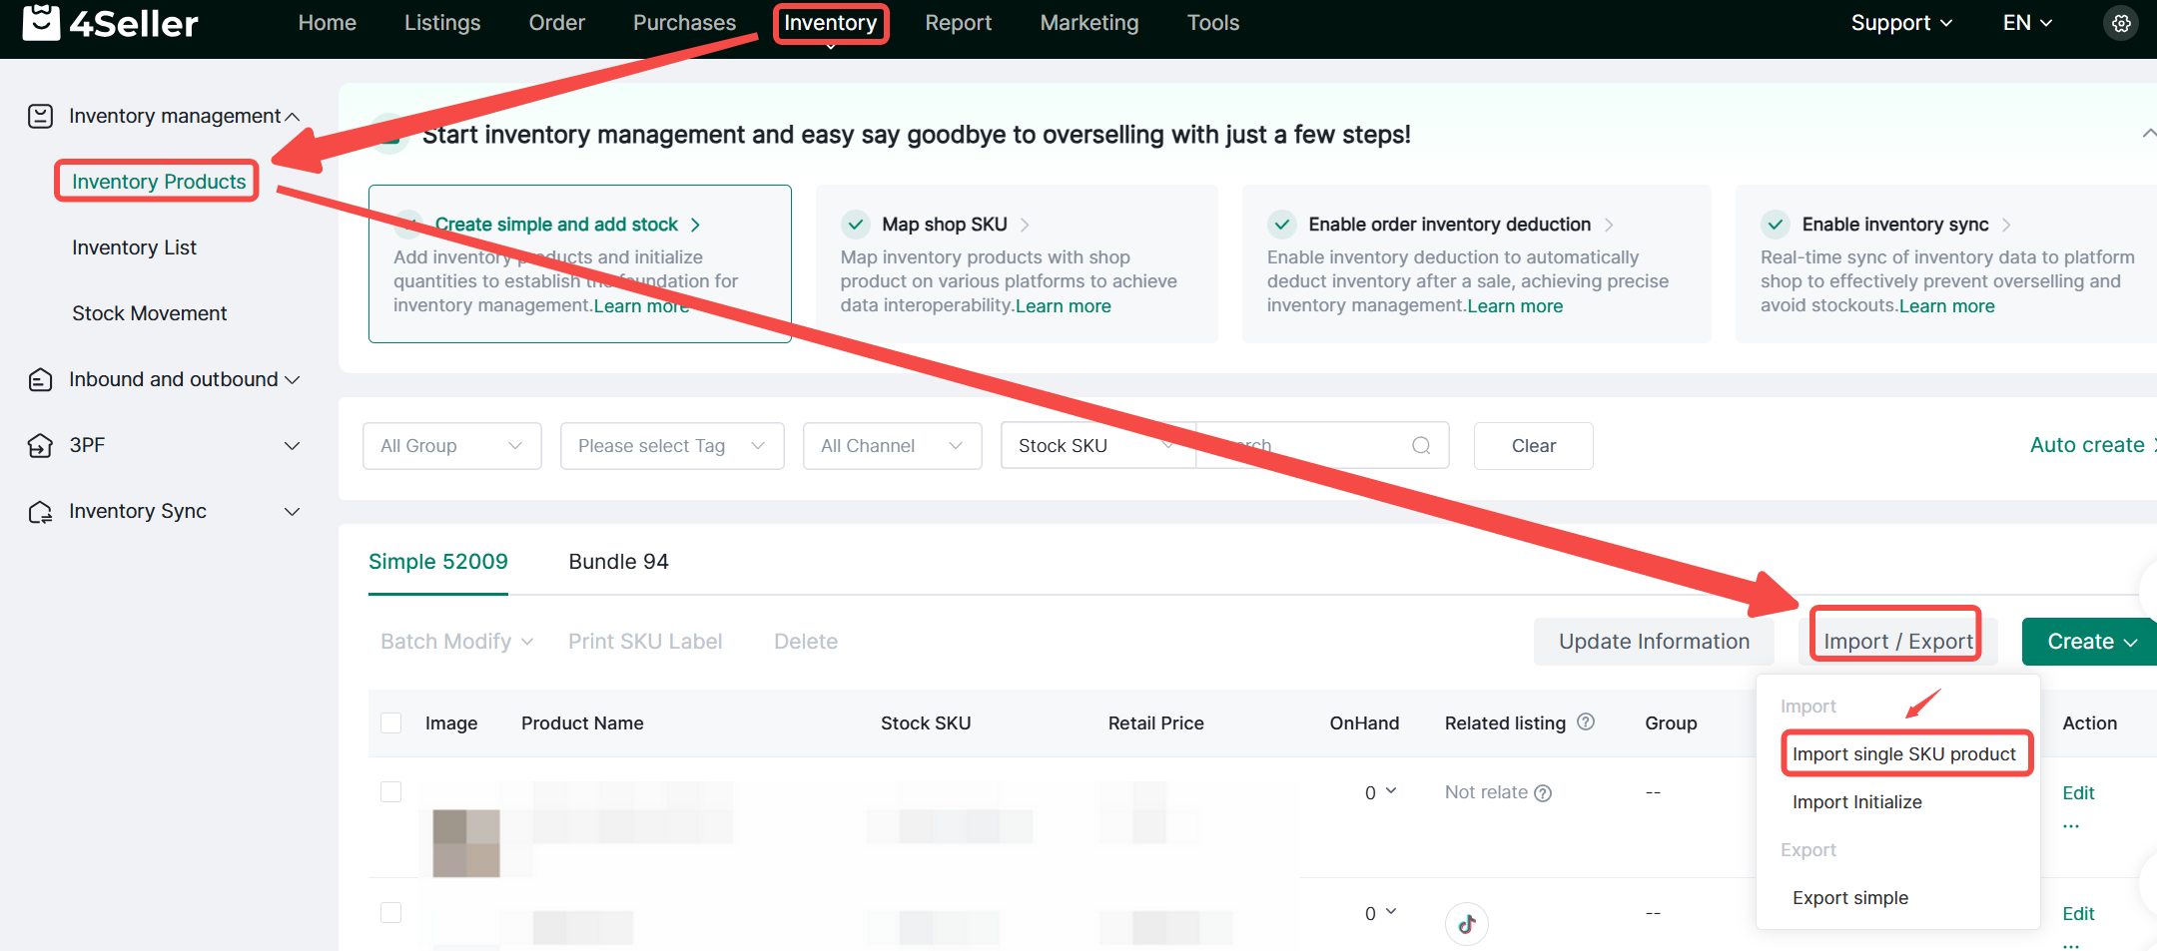Expand the All Channel dropdown
Screen dimensions: 2157x951
pos(891,446)
